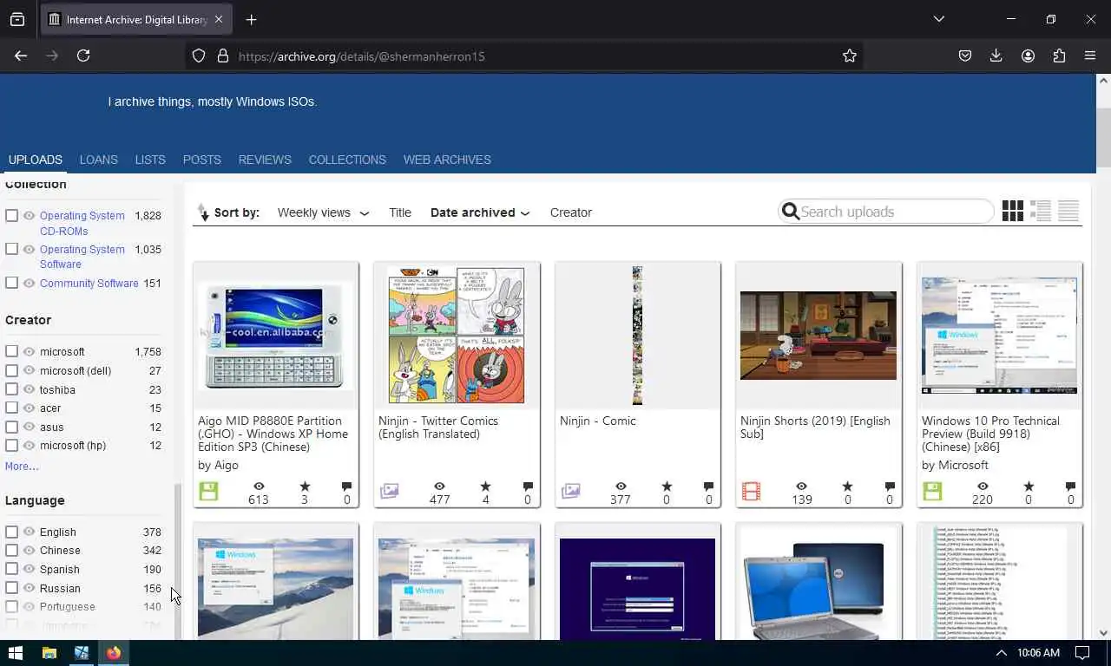Viewport: 1111px width, 666px height.
Task: Open the LOANS tab
Action: point(99,160)
